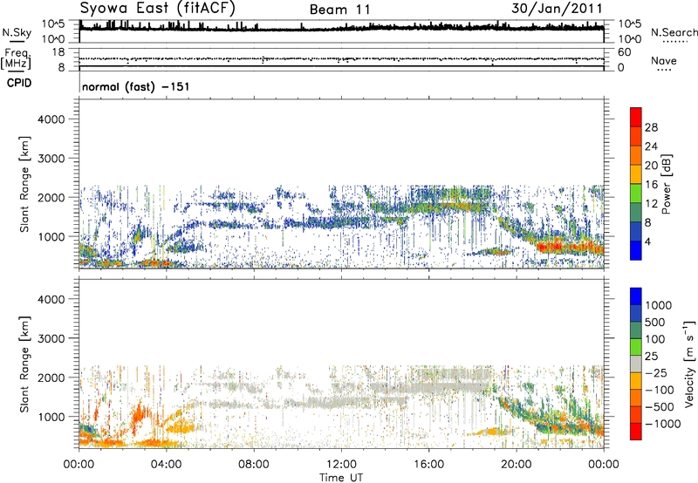Viewport: 698px width, 483px height.
Task: Pick the teal Velocity segment between 100 and 500
Action: click(636, 330)
